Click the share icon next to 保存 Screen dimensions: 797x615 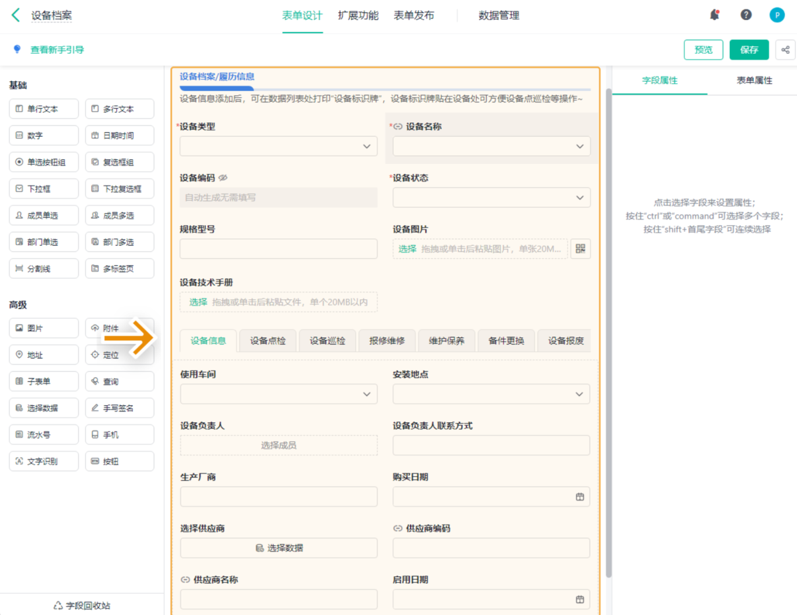click(x=785, y=50)
